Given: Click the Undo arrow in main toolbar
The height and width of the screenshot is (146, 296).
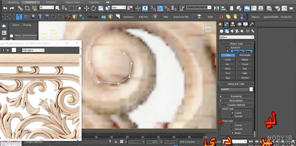Looking at the screenshot, I should tap(5, 8).
